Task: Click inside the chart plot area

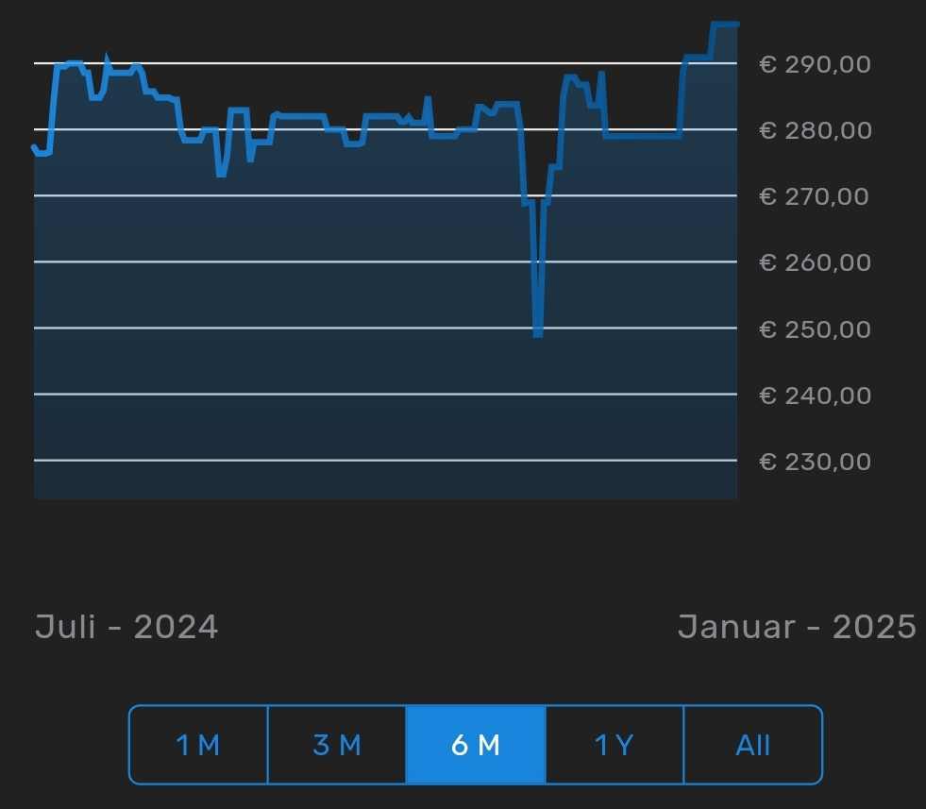Action: (x=378, y=283)
